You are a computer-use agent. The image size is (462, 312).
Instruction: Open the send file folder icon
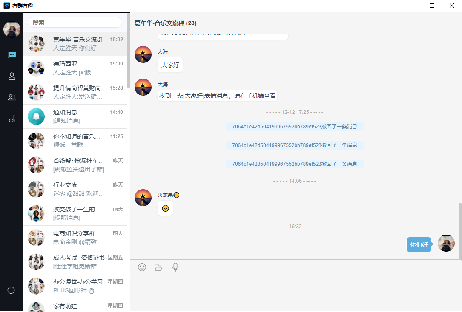pos(158,267)
